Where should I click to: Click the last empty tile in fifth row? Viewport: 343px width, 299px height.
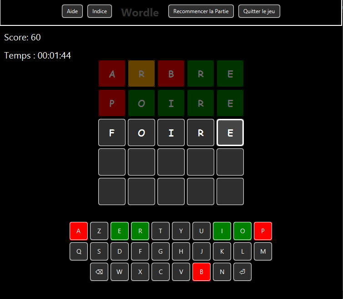(230, 191)
